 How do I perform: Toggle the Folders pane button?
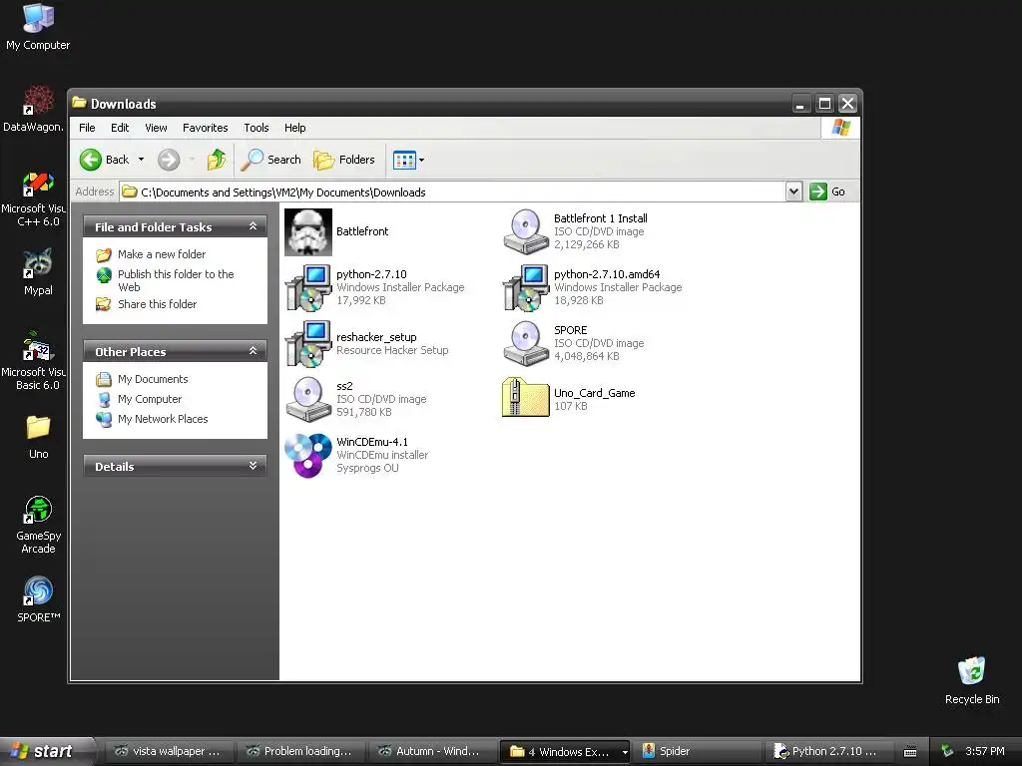(344, 160)
